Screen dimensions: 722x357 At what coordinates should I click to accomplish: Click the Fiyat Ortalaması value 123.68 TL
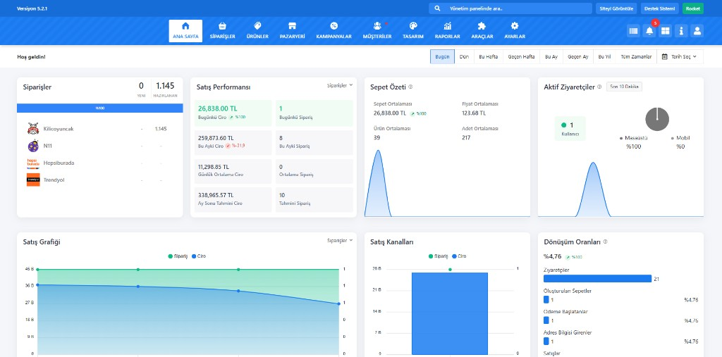pyautogui.click(x=474, y=113)
